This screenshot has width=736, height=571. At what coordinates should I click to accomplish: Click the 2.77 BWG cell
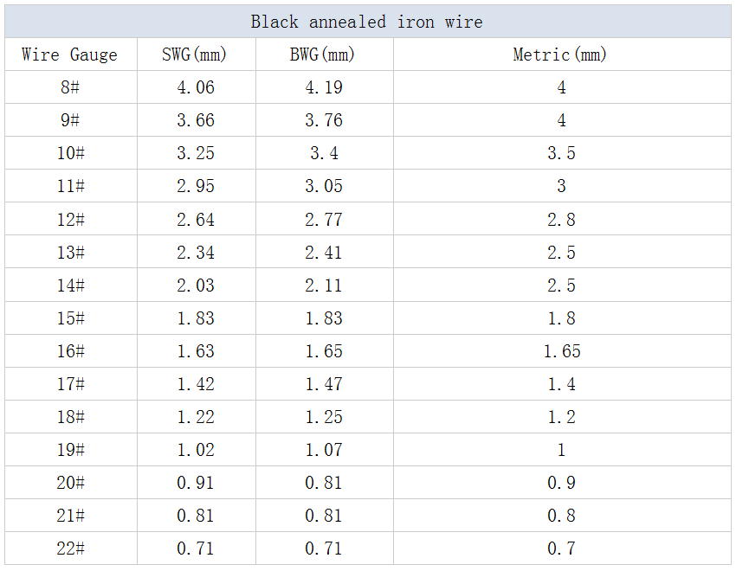324,220
